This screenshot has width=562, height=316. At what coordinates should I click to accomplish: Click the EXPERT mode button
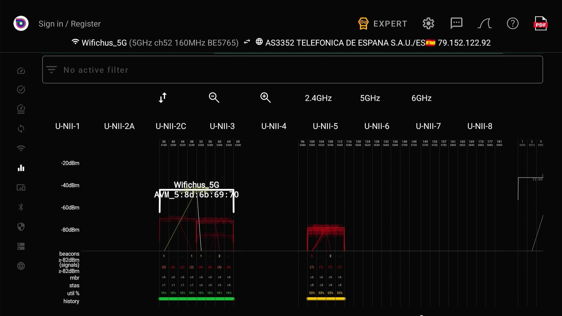click(x=383, y=24)
